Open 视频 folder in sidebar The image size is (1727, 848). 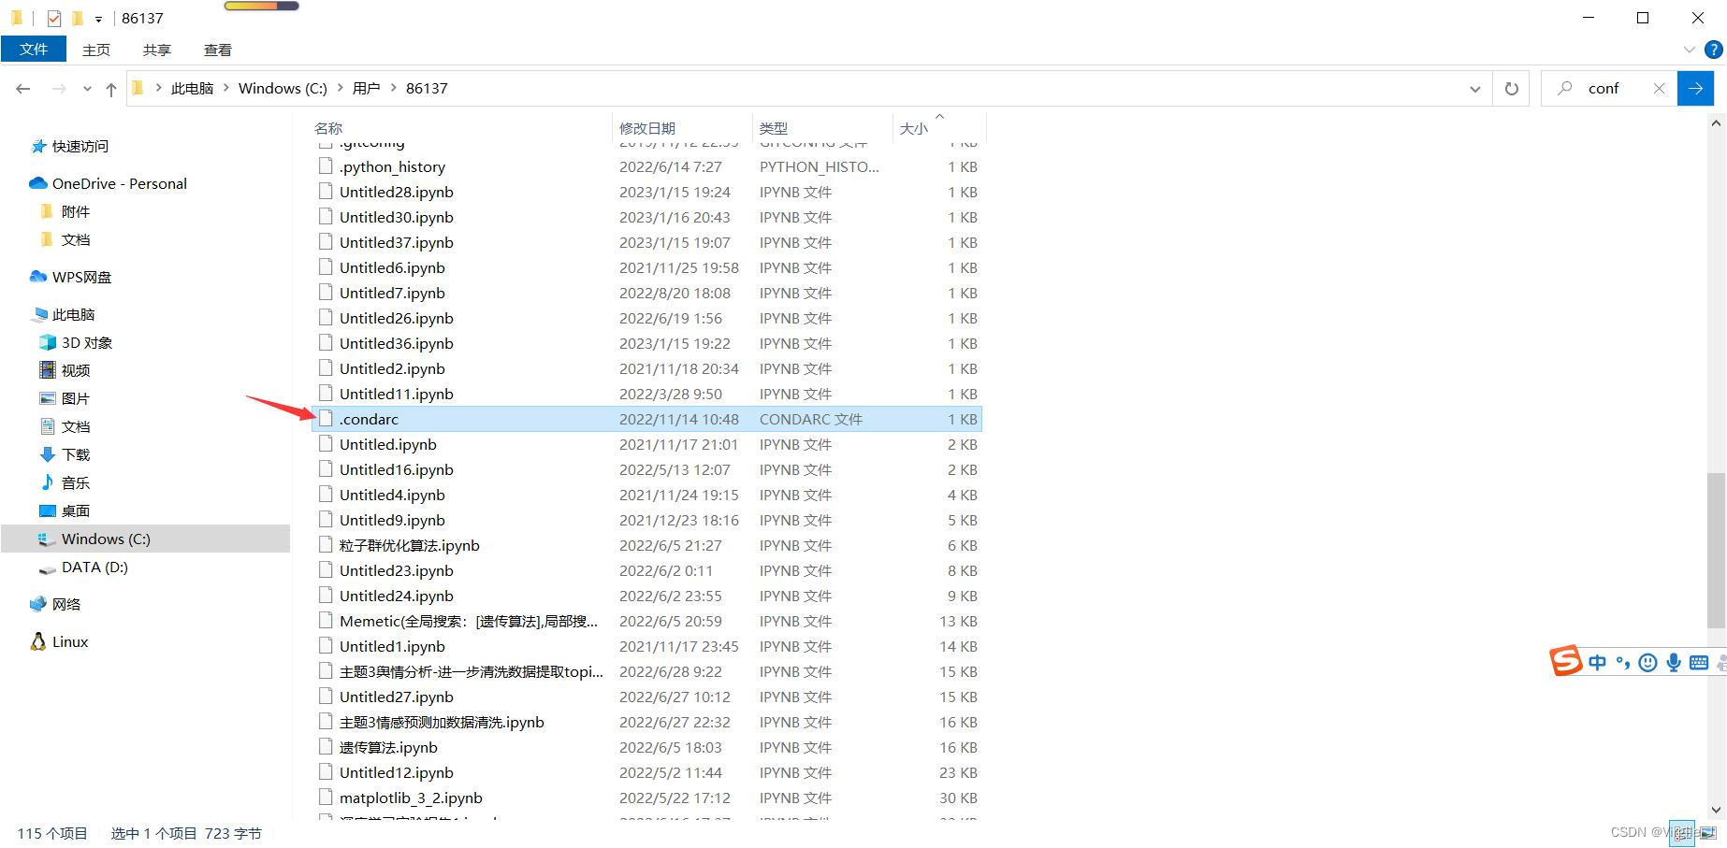coord(75,371)
